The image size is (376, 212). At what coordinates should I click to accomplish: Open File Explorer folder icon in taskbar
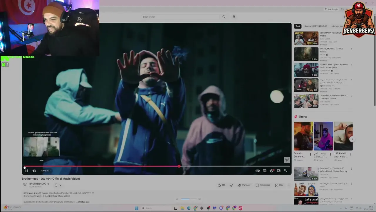coord(182,208)
